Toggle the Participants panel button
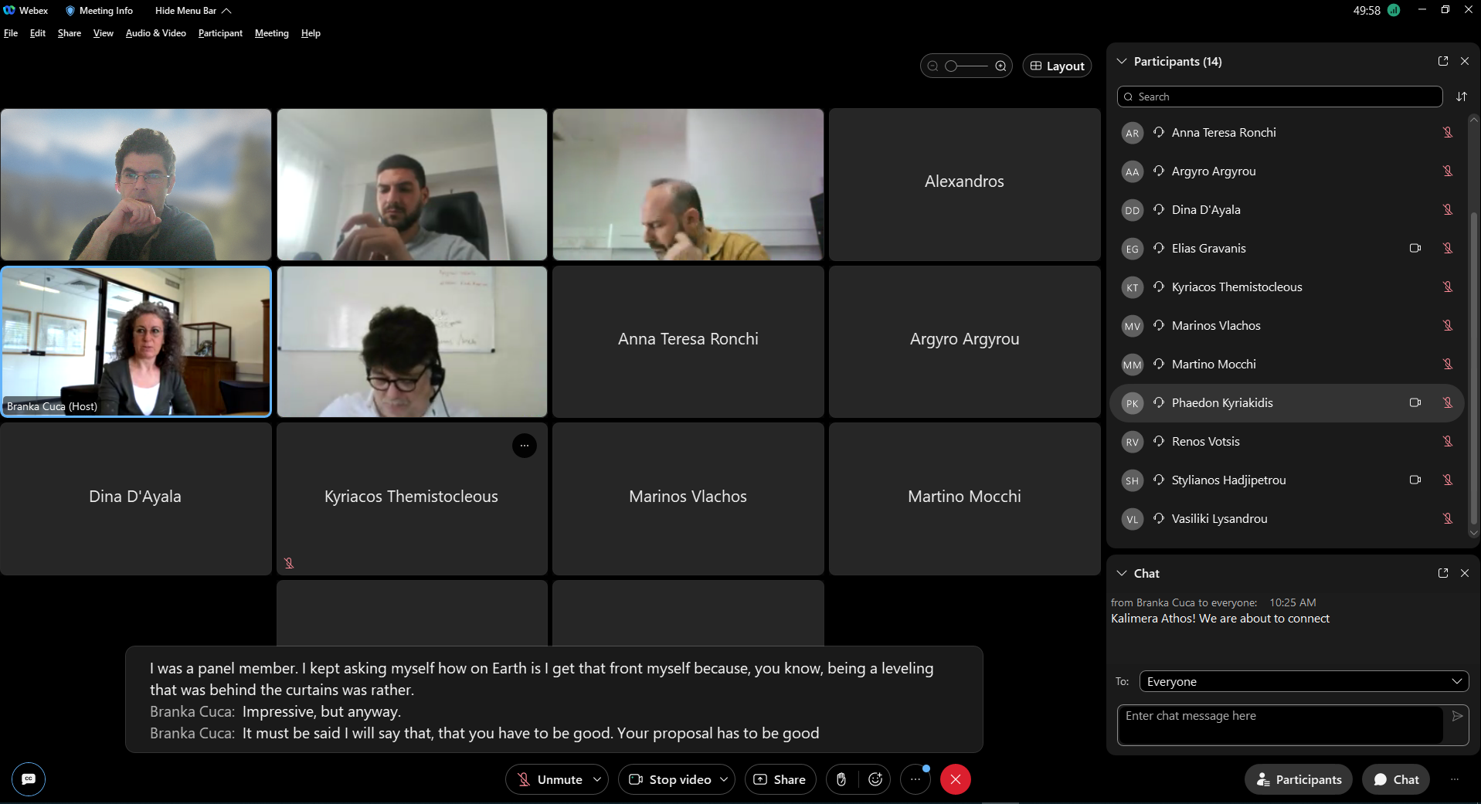The image size is (1481, 804). coord(1298,779)
